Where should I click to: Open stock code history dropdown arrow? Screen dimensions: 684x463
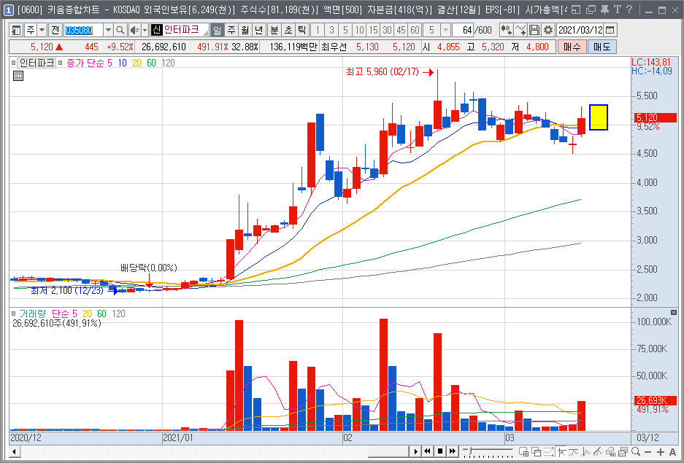(109, 30)
